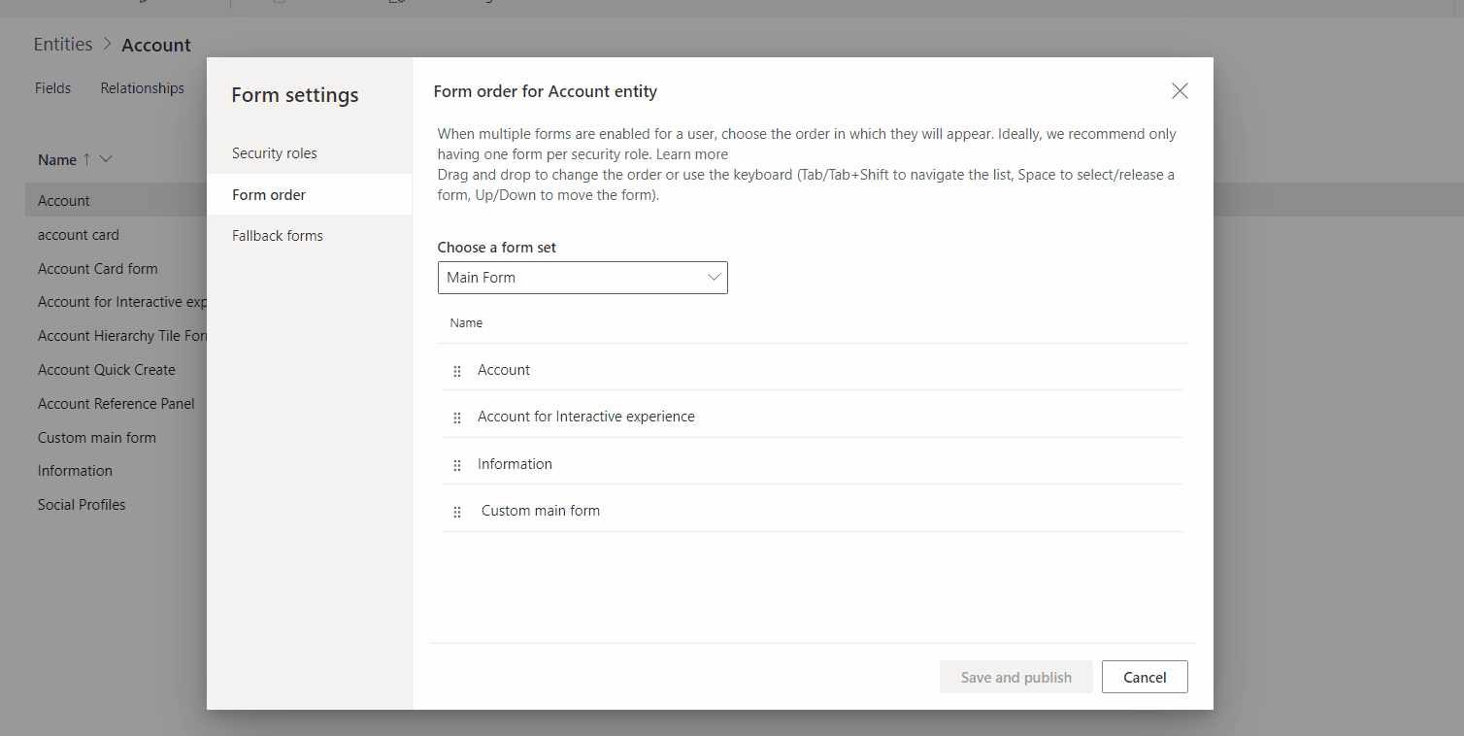Grab the drag handle beside the Account form
The height and width of the screenshot is (736, 1464).
click(457, 370)
